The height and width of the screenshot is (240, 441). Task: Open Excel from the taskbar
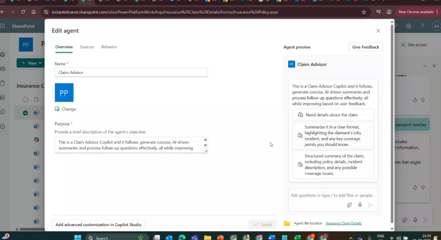coord(298,238)
